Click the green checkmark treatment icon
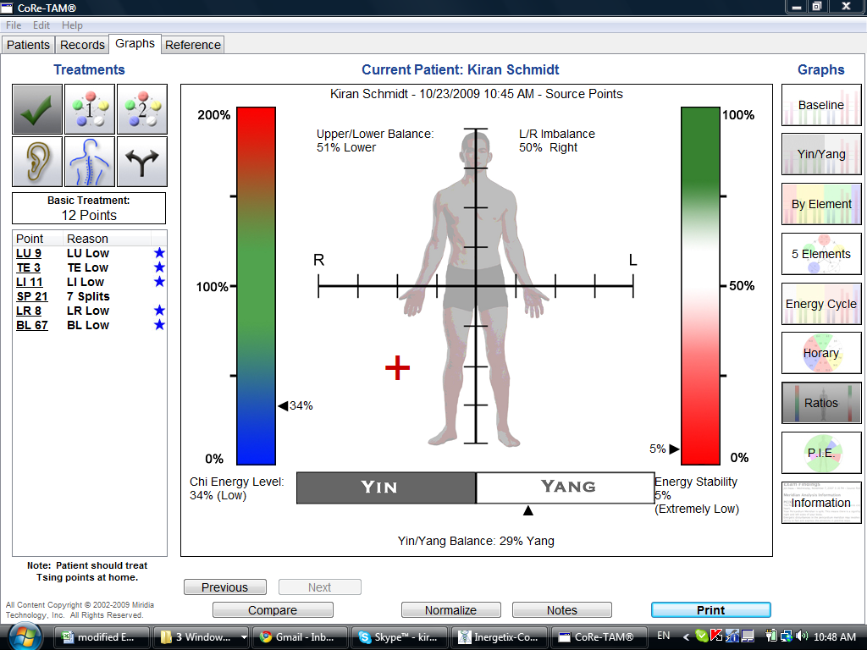Image resolution: width=867 pixels, height=650 pixels. tap(37, 109)
